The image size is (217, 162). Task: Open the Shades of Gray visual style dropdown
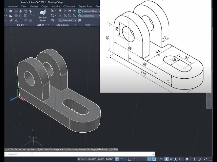point(91,11)
